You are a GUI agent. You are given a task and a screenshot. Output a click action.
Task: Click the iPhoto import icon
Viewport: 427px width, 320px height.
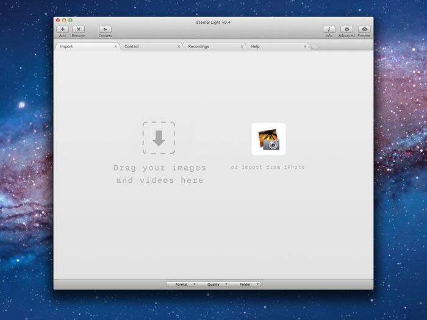click(x=268, y=139)
